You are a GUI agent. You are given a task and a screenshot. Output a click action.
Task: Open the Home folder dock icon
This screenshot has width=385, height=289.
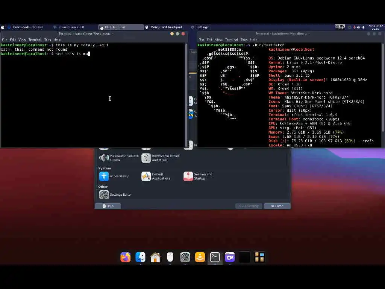(x=155, y=257)
